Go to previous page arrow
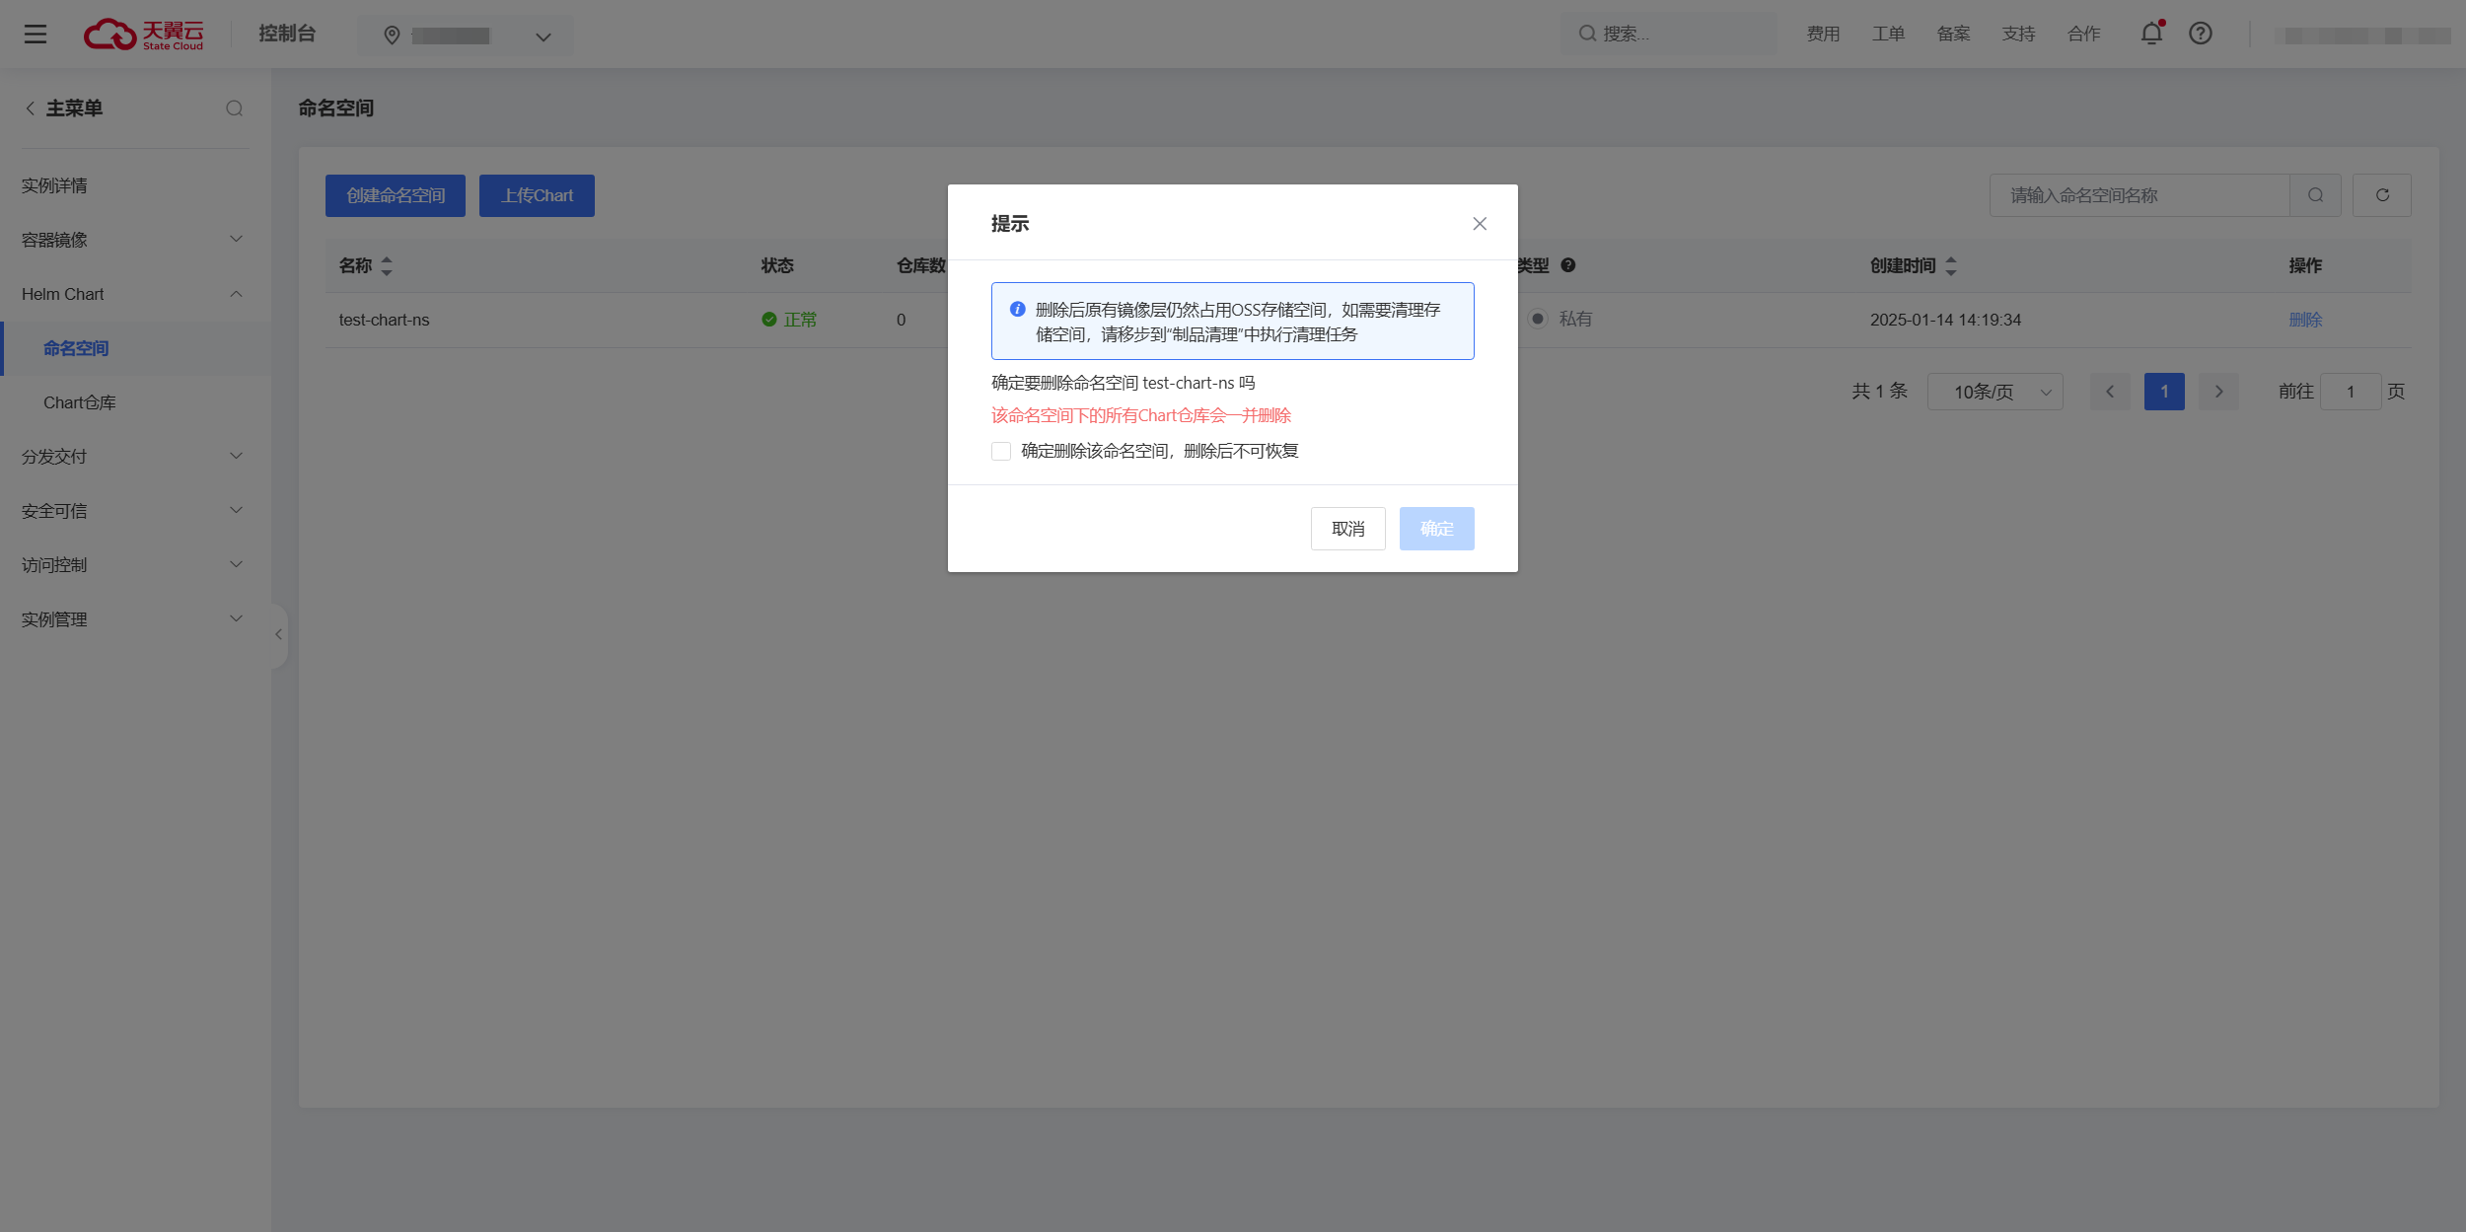The height and width of the screenshot is (1232, 2466). click(x=2110, y=392)
